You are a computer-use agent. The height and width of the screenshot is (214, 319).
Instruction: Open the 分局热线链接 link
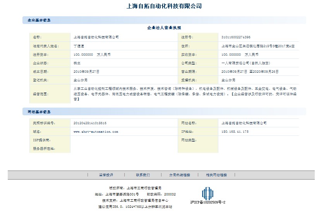click(x=180, y=175)
